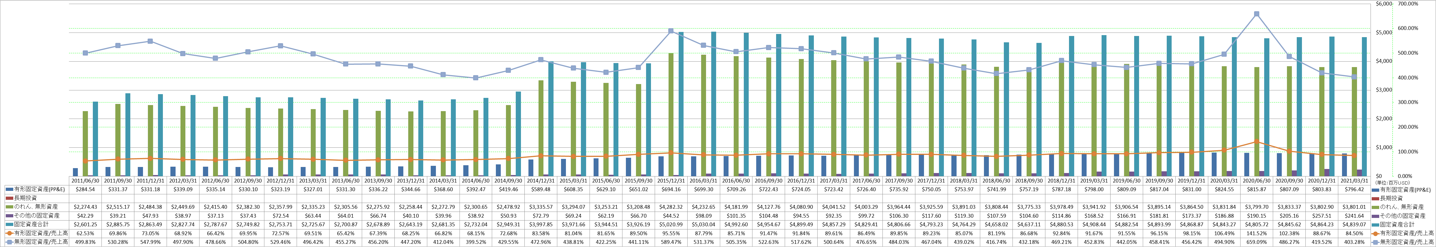Screen dimensions: 1436x247
Task: Select the 2012/06/30 date header
Action: [x=215, y=181]
